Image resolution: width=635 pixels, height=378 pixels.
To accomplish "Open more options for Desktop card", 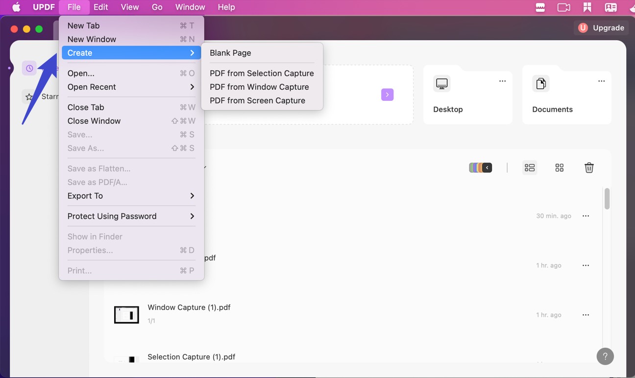I will click(x=502, y=81).
